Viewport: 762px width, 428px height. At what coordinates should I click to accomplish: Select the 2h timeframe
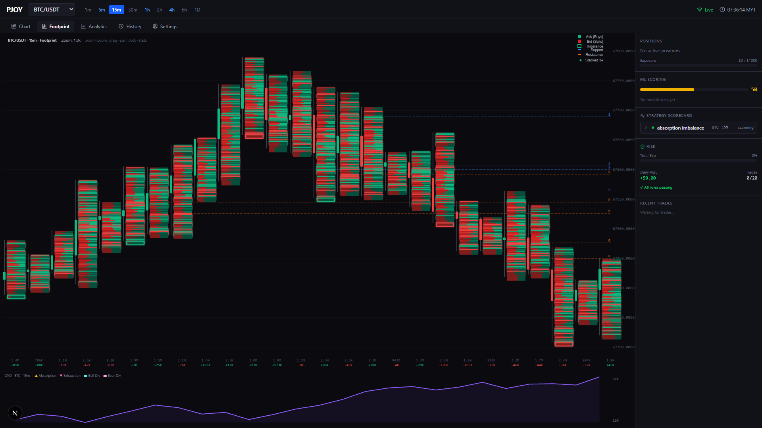[x=160, y=10]
